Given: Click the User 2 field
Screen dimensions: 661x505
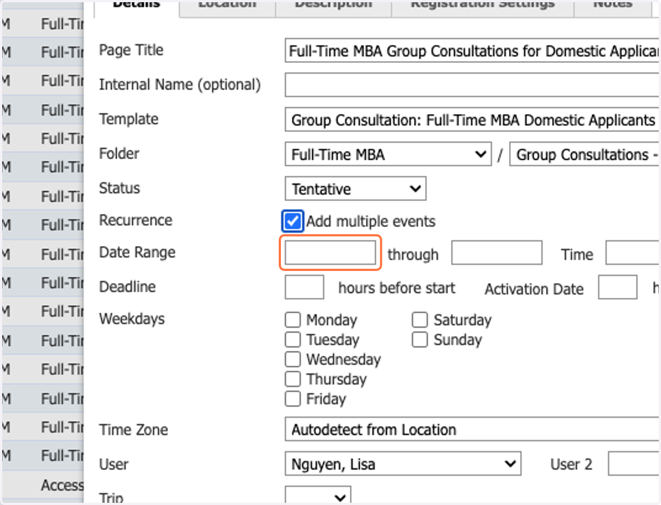Looking at the screenshot, I should [635, 464].
